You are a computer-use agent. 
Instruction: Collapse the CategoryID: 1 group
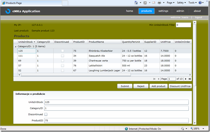tap(16, 46)
